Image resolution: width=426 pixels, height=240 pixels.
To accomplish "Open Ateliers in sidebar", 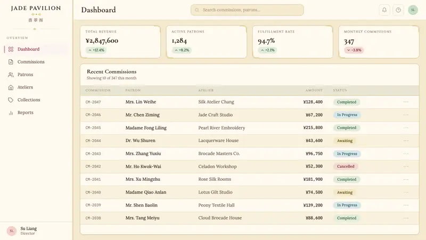I will [x=36, y=87].
